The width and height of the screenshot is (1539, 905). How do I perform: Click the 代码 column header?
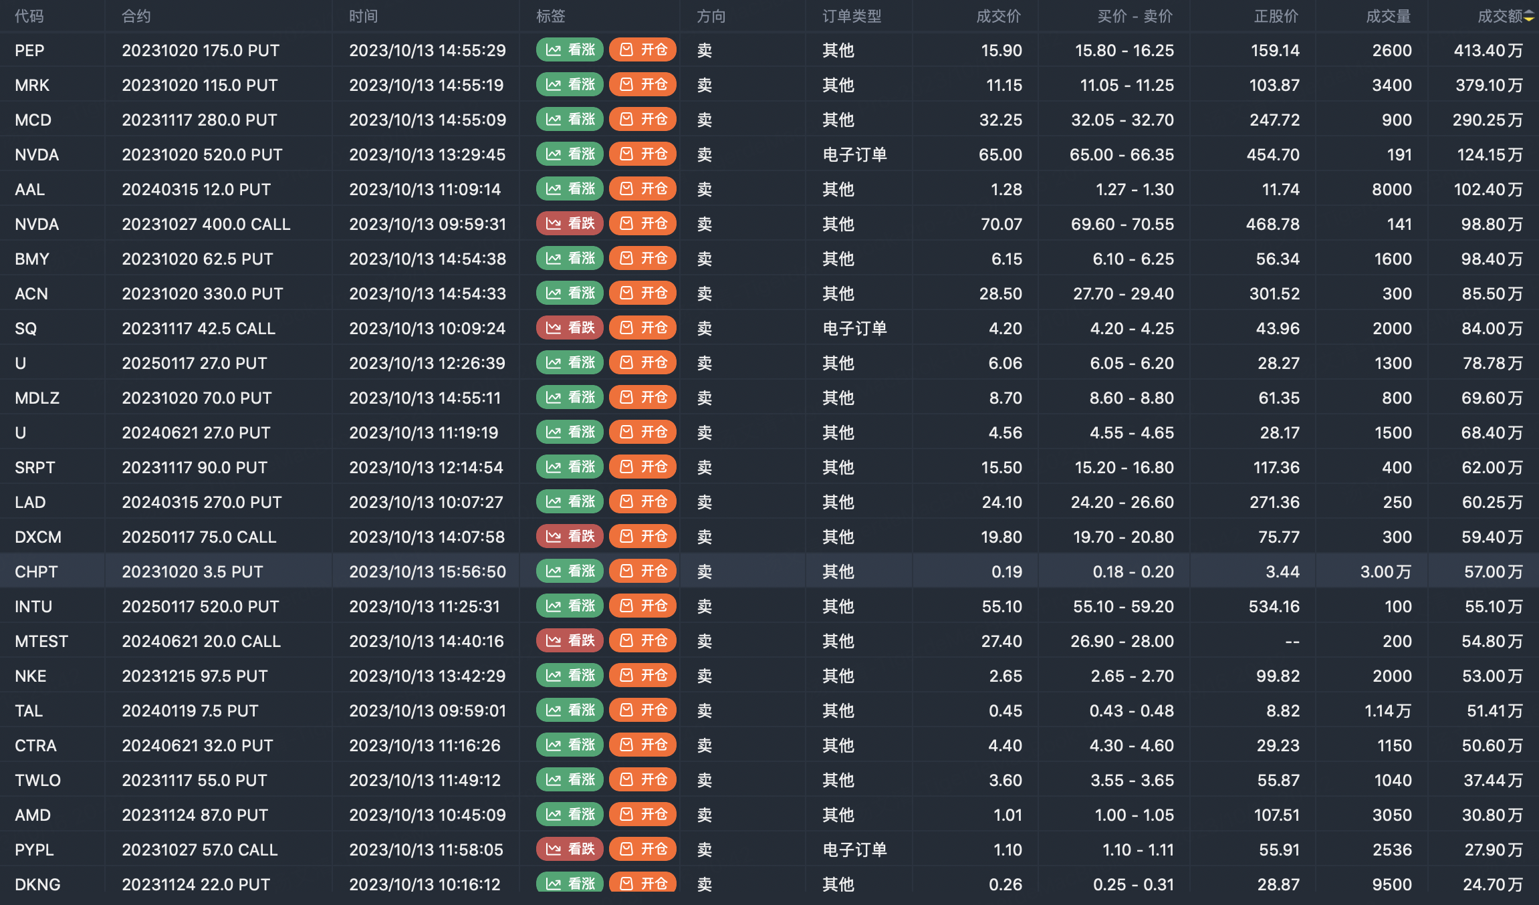(29, 16)
